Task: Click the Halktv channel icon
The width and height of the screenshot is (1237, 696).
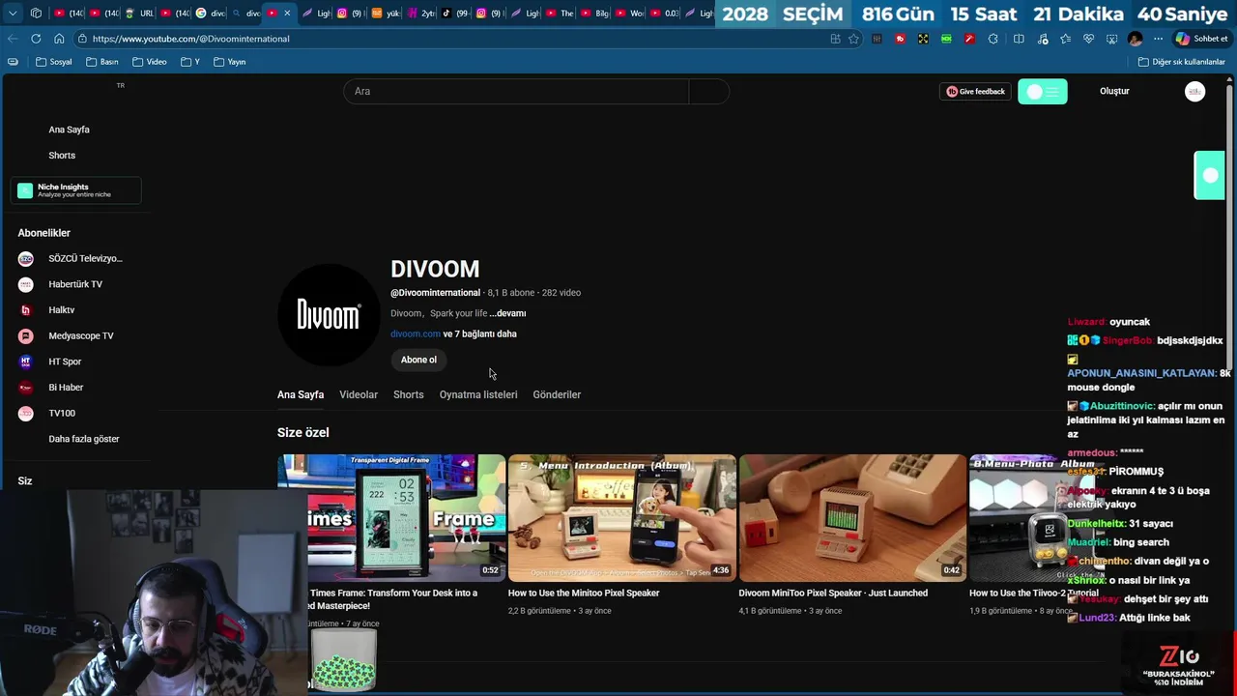Action: pyautogui.click(x=26, y=310)
